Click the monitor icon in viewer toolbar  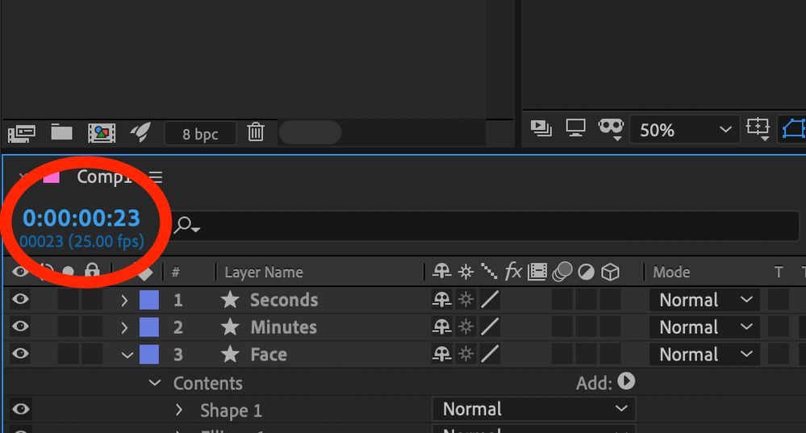575,128
